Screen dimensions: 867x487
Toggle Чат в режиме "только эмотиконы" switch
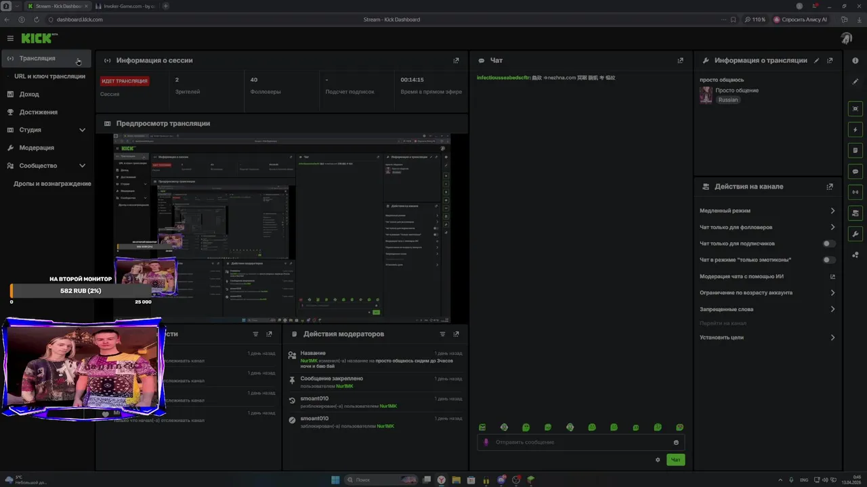tap(828, 260)
